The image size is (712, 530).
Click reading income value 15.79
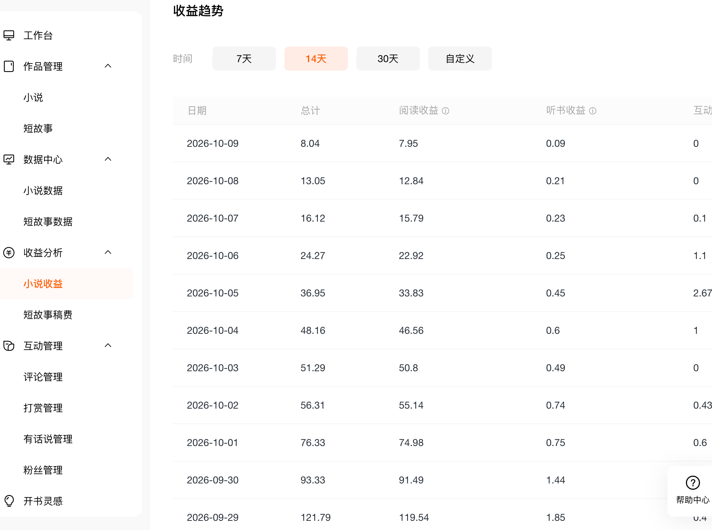pos(411,218)
